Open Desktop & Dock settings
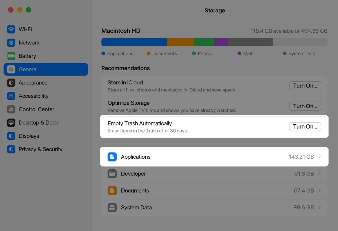This screenshot has width=338, height=231. click(46, 123)
